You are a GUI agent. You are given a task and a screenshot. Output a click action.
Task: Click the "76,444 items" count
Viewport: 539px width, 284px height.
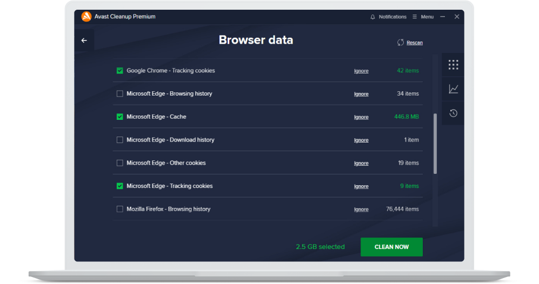point(402,209)
